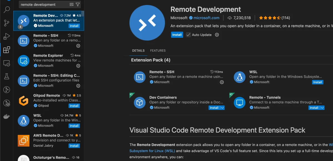The width and height of the screenshot is (333, 161).
Task: Click the large Remote Development logo
Action: point(147,23)
